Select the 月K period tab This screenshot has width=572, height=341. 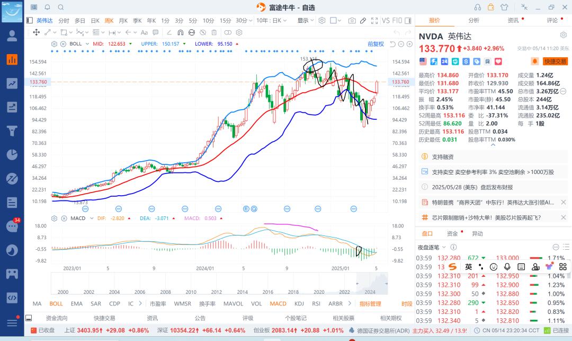123,21
